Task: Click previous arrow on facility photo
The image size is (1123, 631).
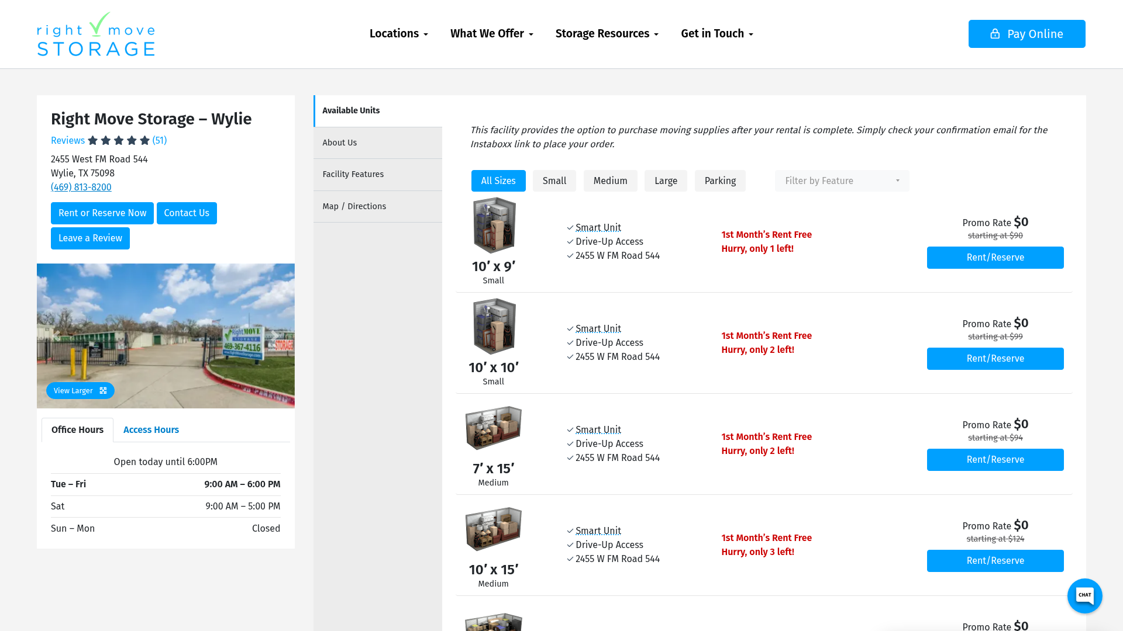Action: 57,335
